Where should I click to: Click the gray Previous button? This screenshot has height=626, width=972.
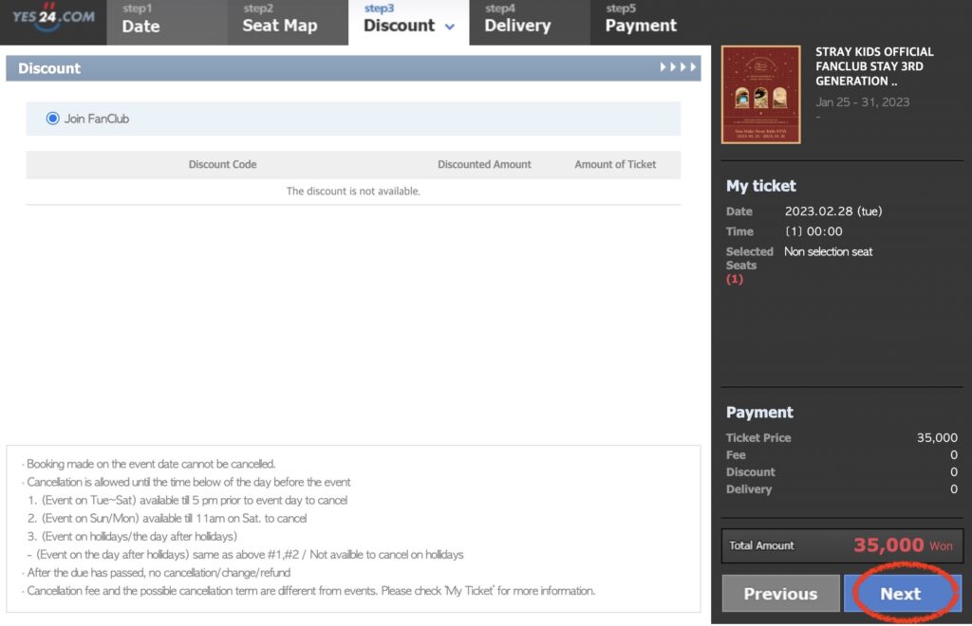780,594
